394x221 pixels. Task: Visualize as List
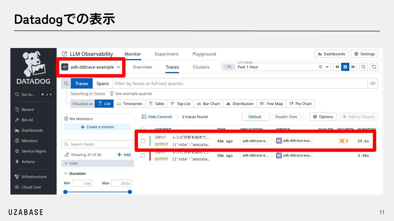tap(104, 104)
